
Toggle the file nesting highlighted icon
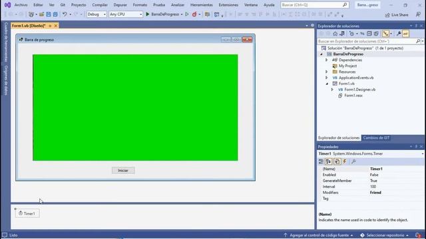(386, 34)
